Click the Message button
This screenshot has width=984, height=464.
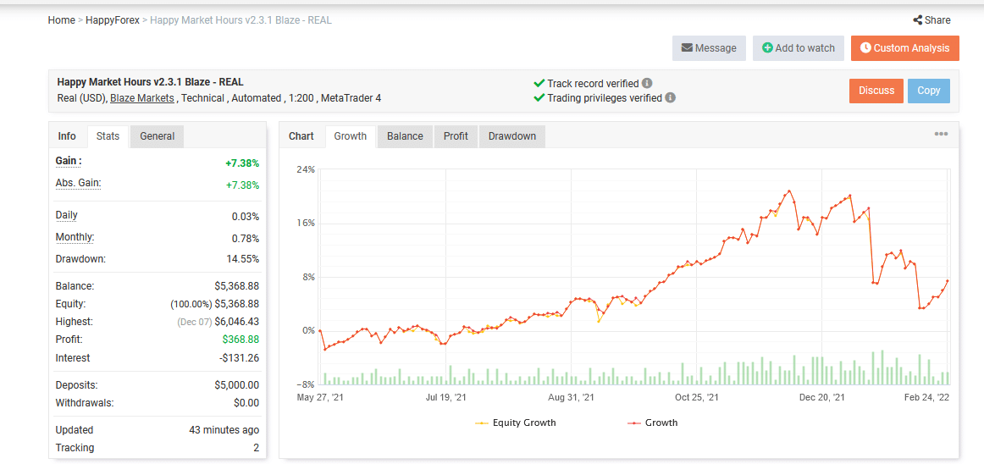709,48
